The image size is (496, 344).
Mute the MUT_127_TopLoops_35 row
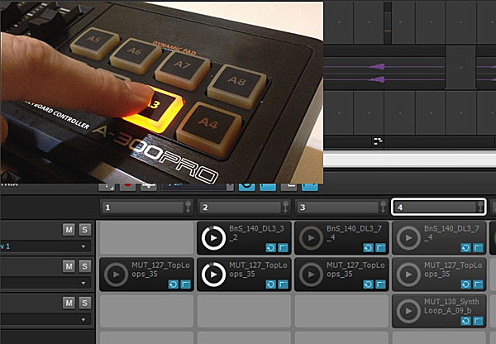pyautogui.click(x=69, y=266)
